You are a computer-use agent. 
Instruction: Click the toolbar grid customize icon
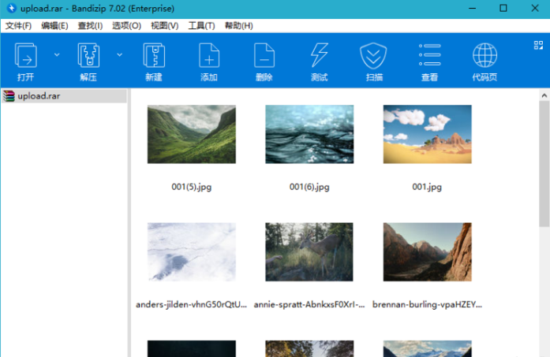point(538,45)
